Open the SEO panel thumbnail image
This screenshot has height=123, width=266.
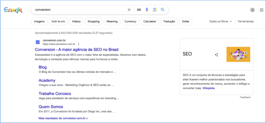[x=238, y=54]
